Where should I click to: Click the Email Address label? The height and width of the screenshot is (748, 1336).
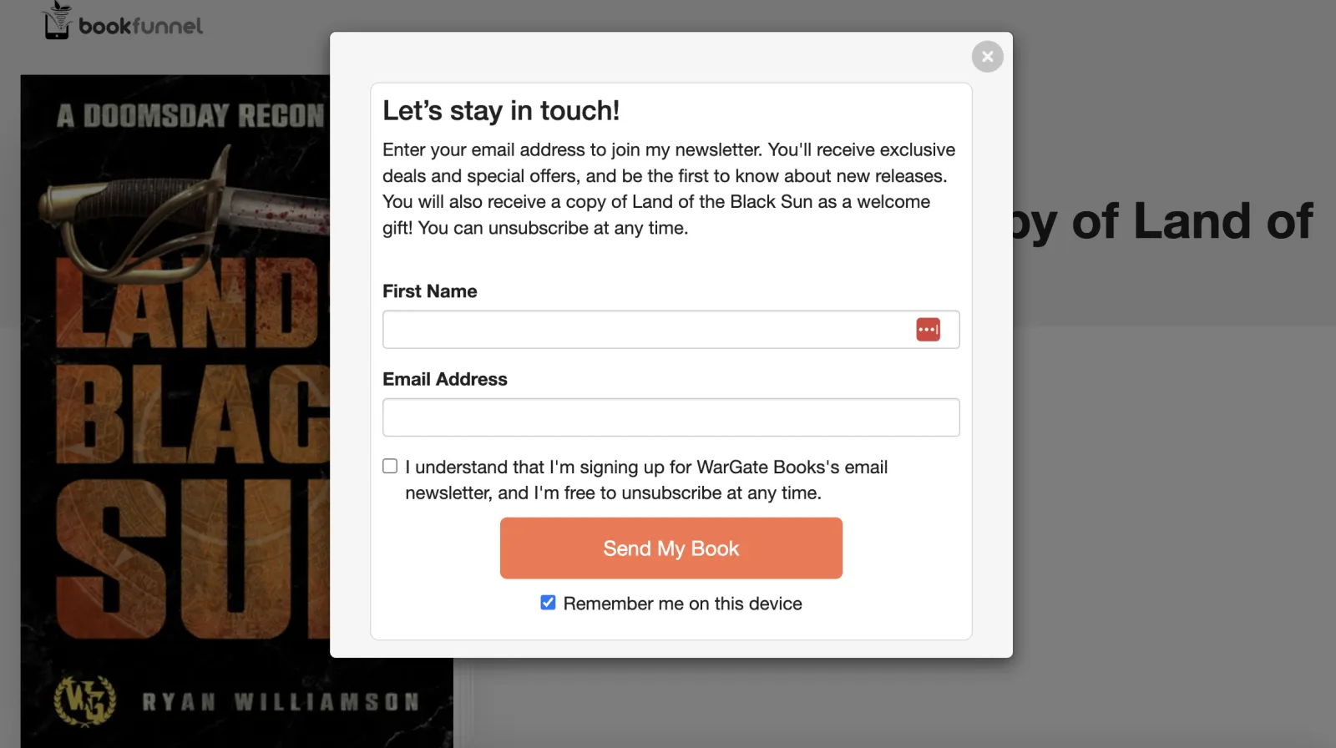[x=444, y=379]
